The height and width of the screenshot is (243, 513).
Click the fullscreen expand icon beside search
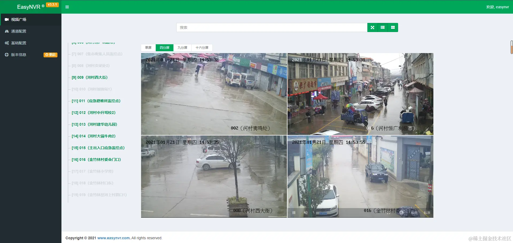pyautogui.click(x=372, y=27)
